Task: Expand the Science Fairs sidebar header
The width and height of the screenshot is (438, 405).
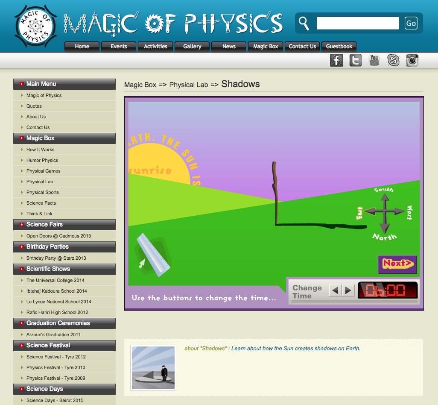Action: [x=64, y=225]
